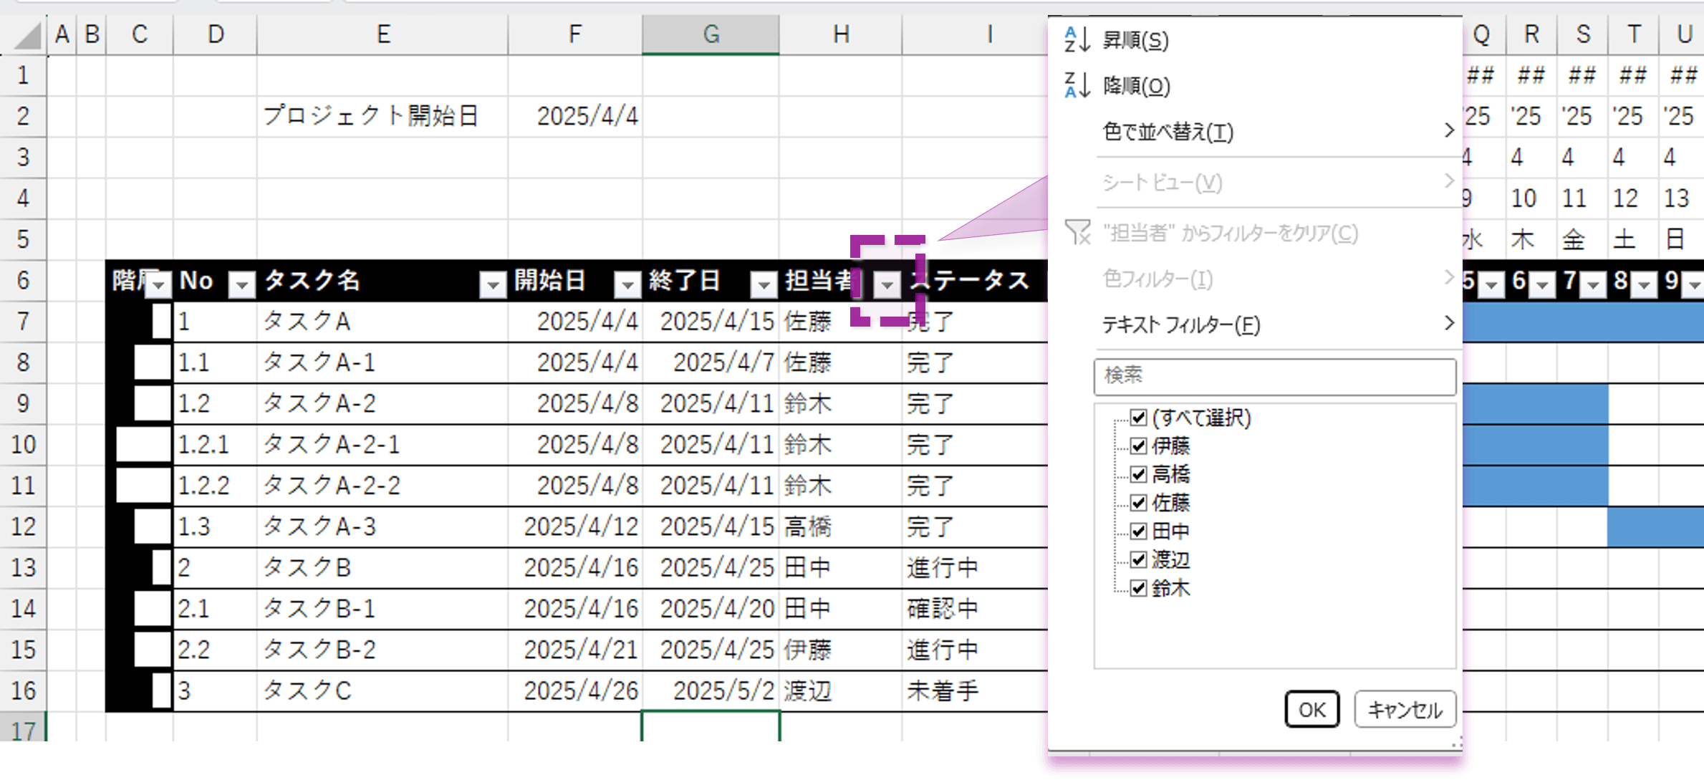1704x780 pixels.
Task: Click the ascending sort A-Z icon
Action: pos(1077,40)
